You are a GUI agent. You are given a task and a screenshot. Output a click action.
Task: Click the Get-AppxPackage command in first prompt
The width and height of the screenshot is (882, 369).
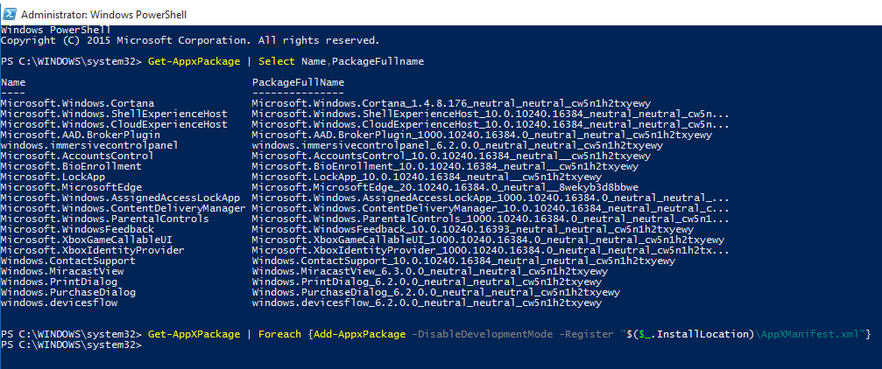[x=194, y=61]
